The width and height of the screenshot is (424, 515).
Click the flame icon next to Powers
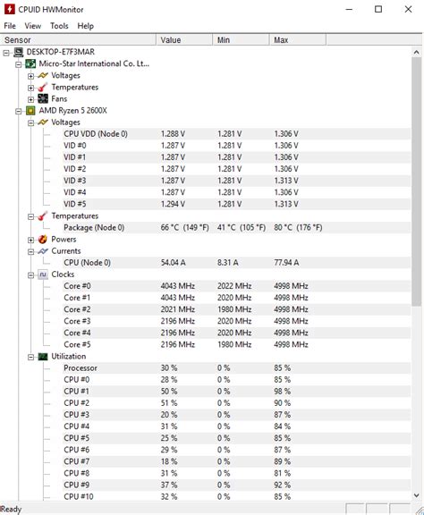pyautogui.click(x=43, y=240)
